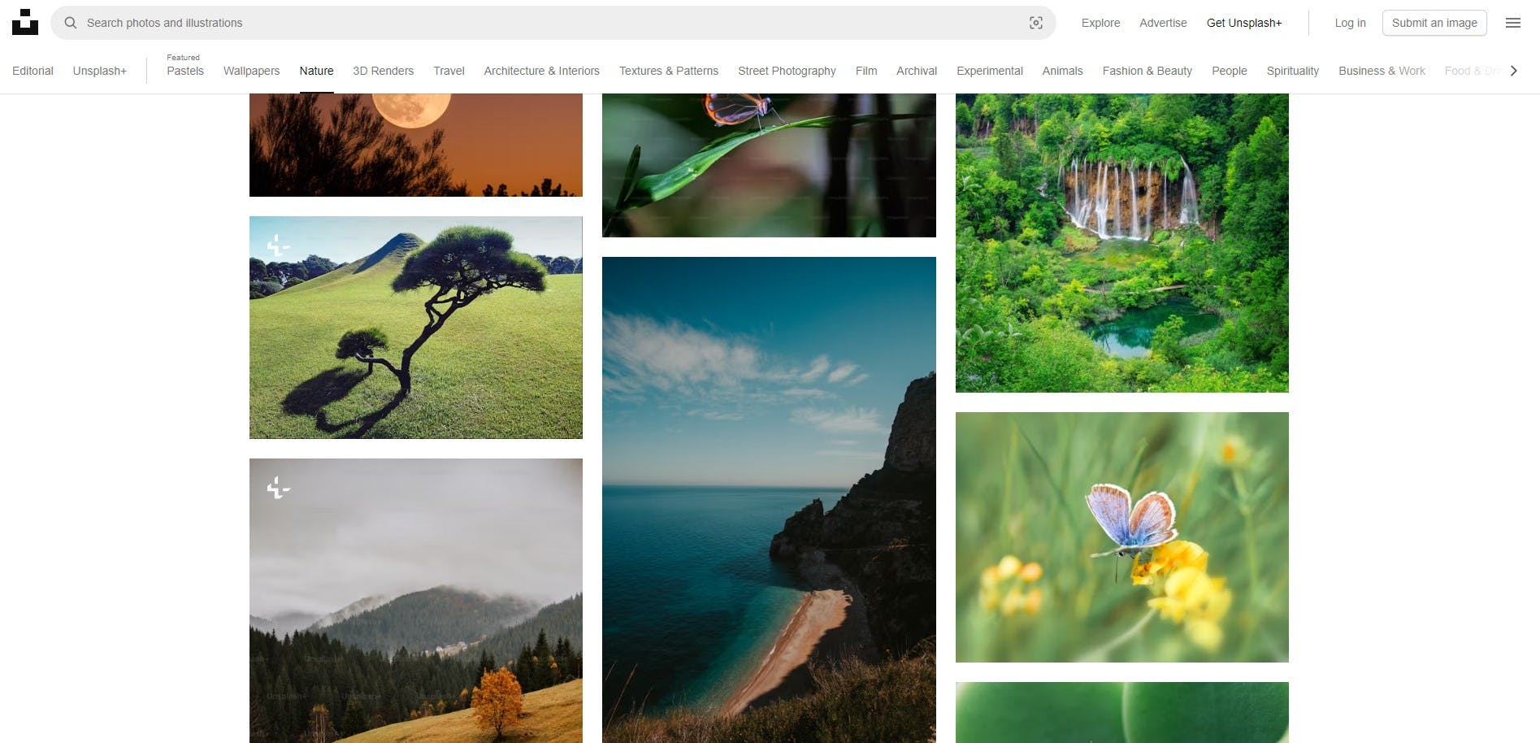Open Architecture & Interiors topic
Image resolution: width=1540 pixels, height=743 pixels.
tap(541, 71)
